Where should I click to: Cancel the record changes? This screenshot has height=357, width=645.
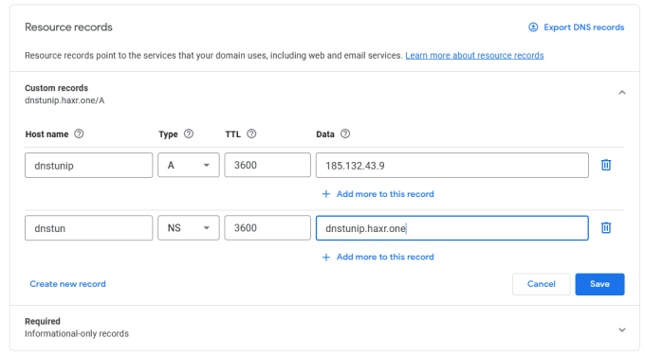pyautogui.click(x=541, y=284)
